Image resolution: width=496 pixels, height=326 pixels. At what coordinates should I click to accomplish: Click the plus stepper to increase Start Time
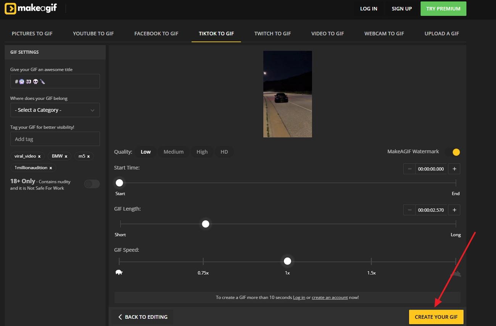tap(454, 169)
